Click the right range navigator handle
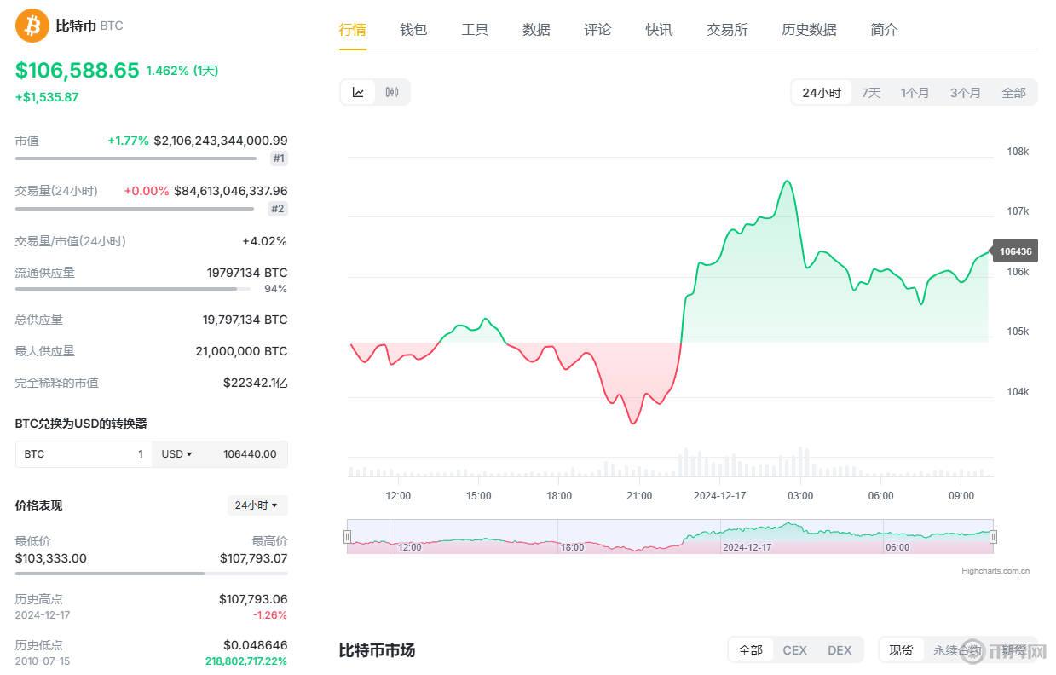1056x675 pixels. coord(993,536)
